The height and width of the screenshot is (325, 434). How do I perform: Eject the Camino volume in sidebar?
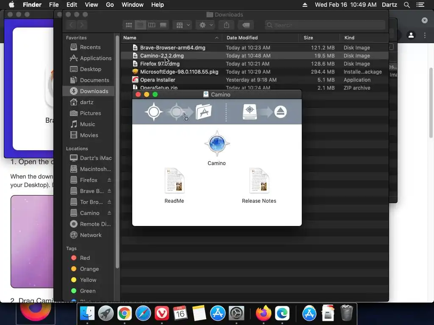coord(109,213)
